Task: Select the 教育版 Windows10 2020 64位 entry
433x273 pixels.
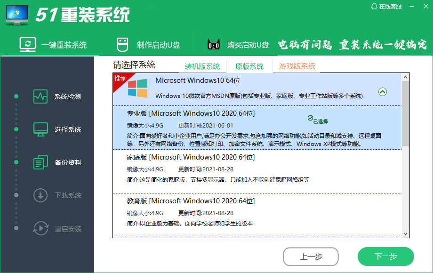Action: click(x=191, y=201)
